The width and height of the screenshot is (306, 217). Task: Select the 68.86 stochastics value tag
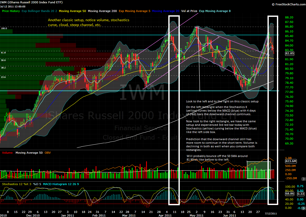point(290,194)
